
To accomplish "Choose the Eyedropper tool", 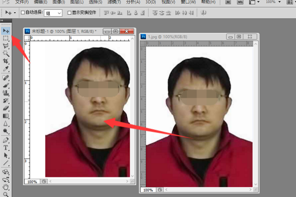I will click(6, 69).
